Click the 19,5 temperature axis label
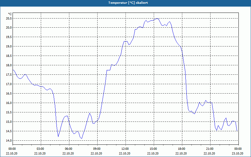This screenshot has width=251, height=157. click(x=9, y=37)
